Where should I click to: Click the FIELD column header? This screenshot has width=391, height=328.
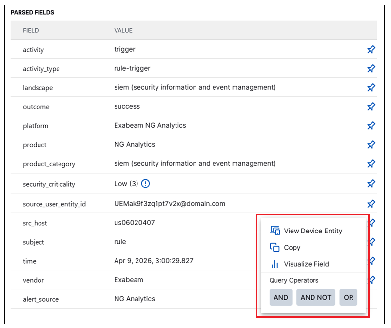click(x=31, y=30)
